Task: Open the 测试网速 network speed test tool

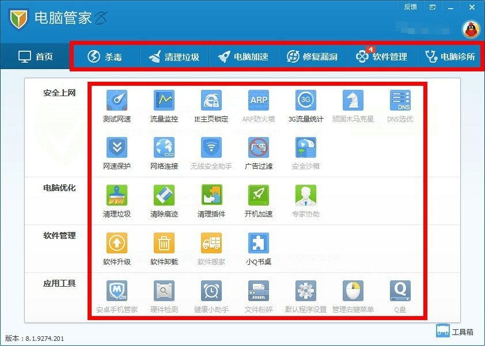Action: [117, 105]
